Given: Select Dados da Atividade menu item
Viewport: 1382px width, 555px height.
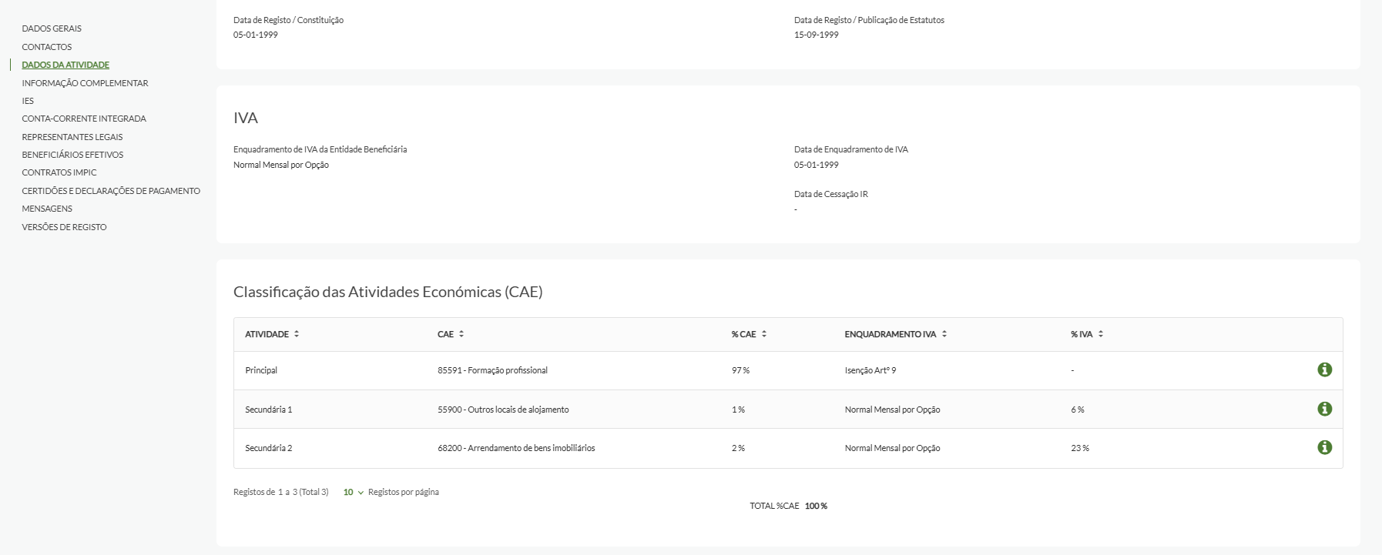Looking at the screenshot, I should [65, 65].
